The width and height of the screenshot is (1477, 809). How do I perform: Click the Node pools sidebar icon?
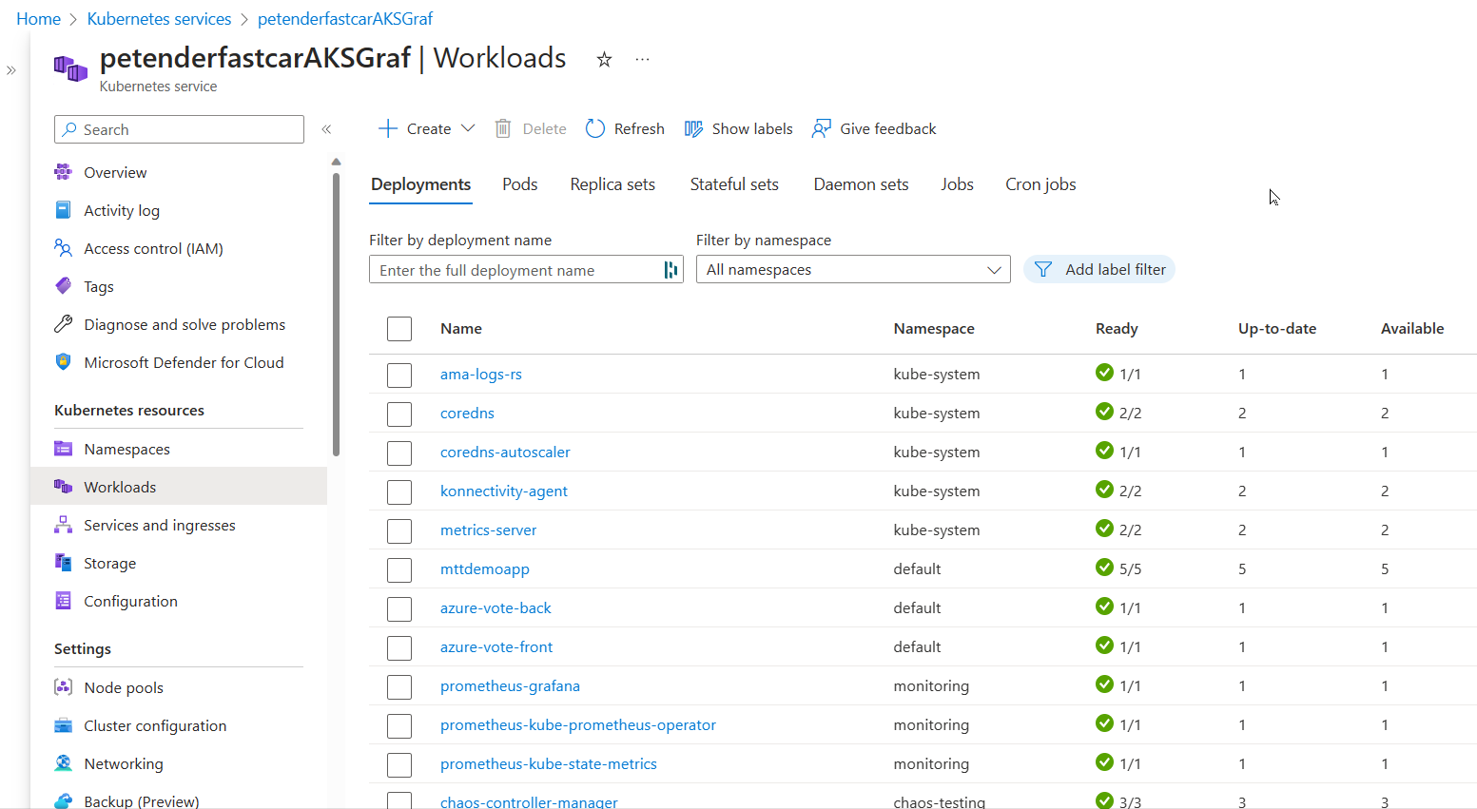tap(63, 686)
